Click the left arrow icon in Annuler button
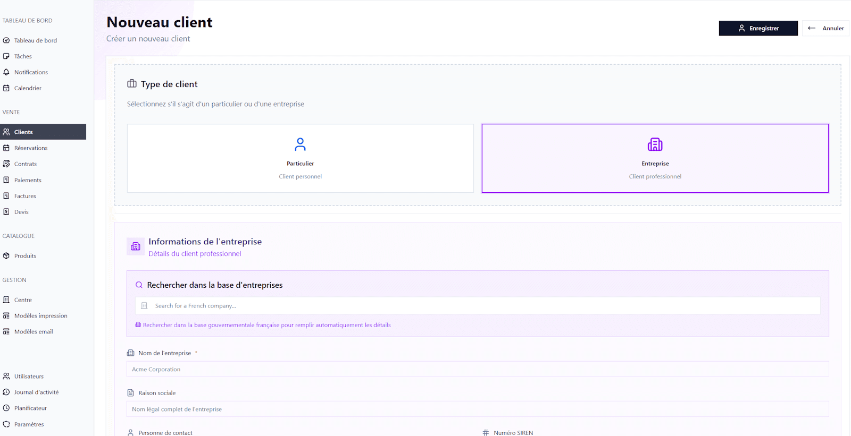The width and height of the screenshot is (851, 436). [x=812, y=28]
